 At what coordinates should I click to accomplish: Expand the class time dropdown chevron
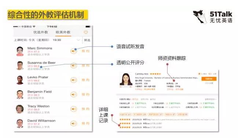(x=78, y=40)
